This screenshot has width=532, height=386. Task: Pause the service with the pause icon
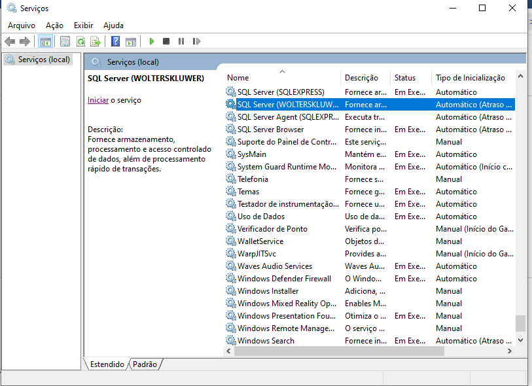click(x=181, y=41)
